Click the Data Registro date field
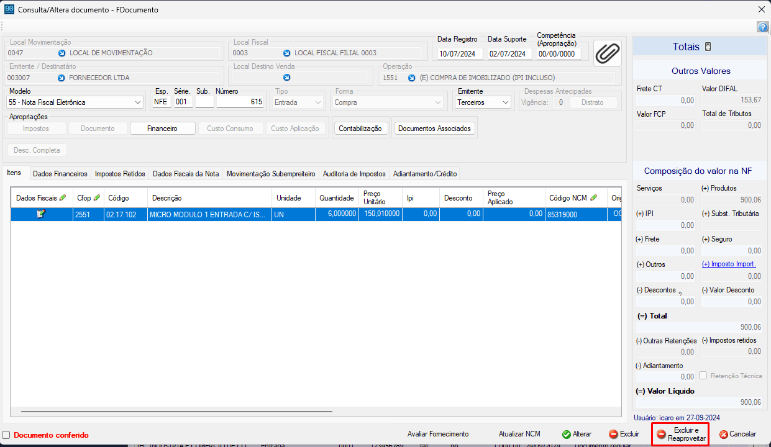 460,54
